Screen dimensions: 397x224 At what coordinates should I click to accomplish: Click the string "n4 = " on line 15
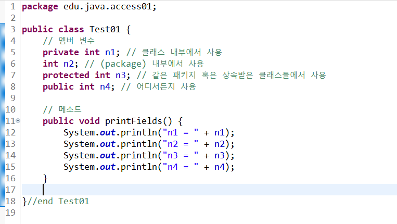coord(180,167)
